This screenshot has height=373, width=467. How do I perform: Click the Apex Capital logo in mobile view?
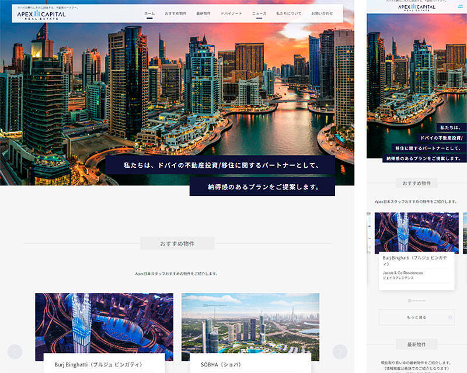417,7
